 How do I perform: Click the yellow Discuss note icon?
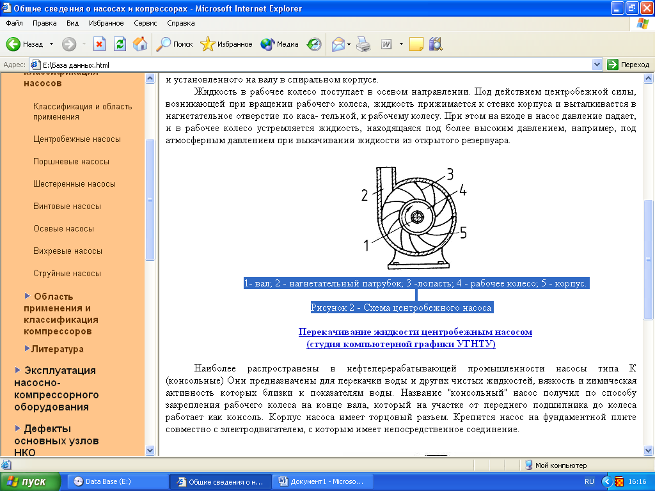tap(416, 44)
